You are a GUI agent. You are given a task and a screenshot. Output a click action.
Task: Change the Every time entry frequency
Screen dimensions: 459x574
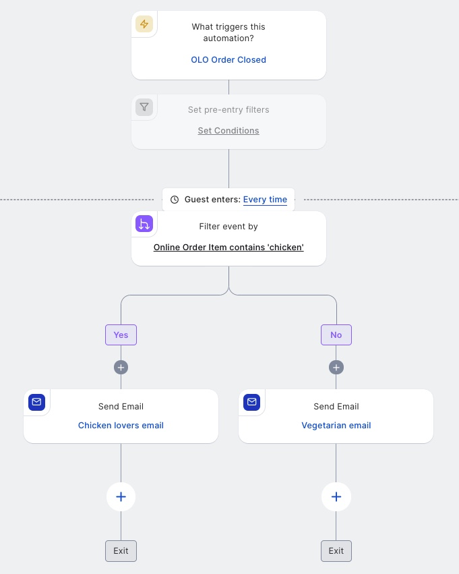point(265,200)
